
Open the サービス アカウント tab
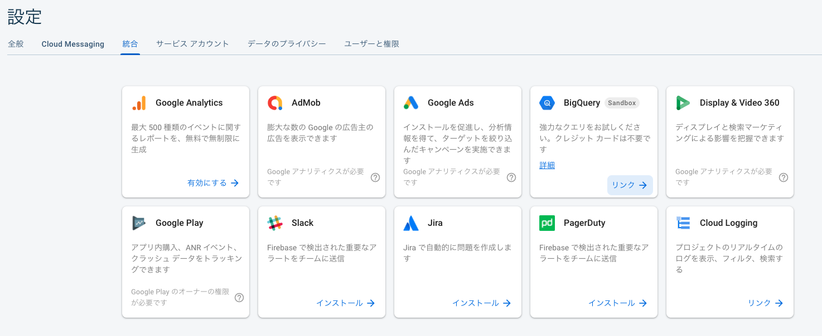pos(192,44)
